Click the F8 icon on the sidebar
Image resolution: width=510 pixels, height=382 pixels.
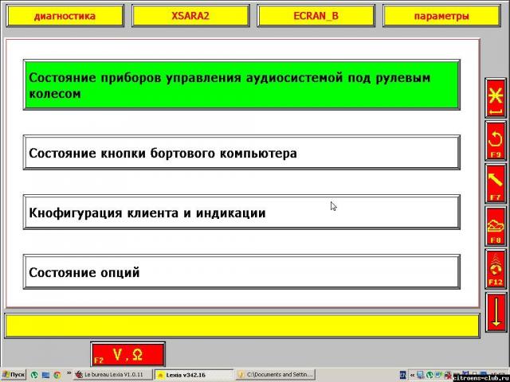496,226
